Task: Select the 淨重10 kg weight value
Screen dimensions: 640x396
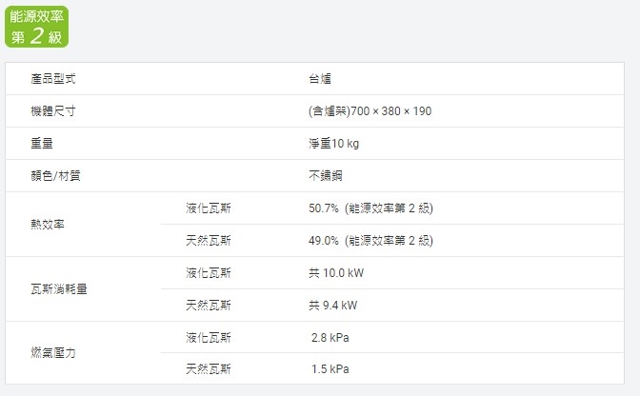Action: coord(333,144)
